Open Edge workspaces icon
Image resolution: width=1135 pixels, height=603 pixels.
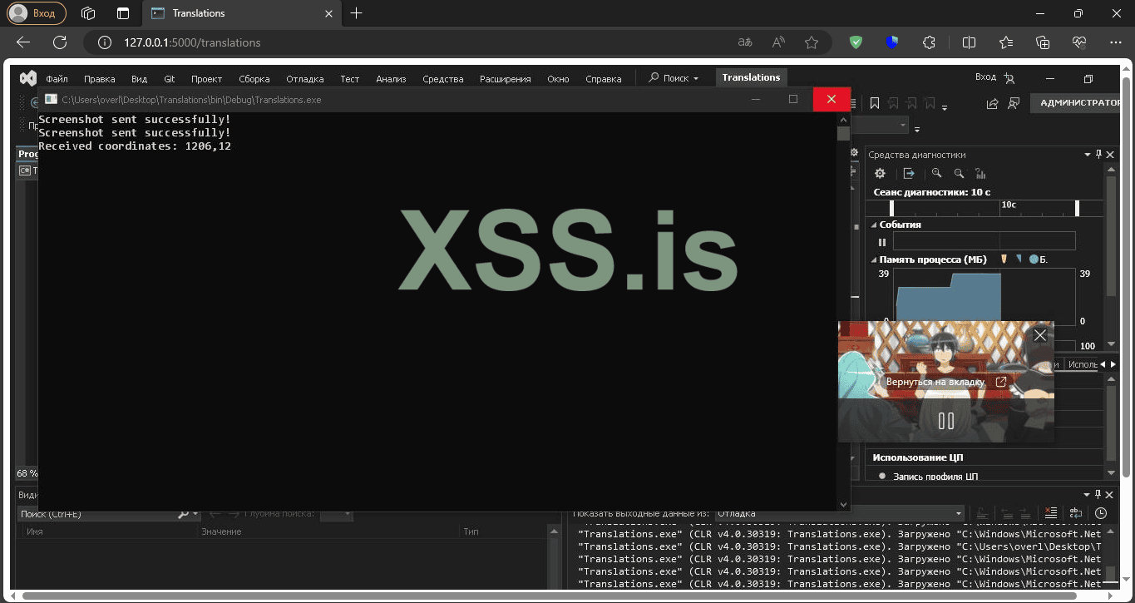pyautogui.click(x=88, y=13)
